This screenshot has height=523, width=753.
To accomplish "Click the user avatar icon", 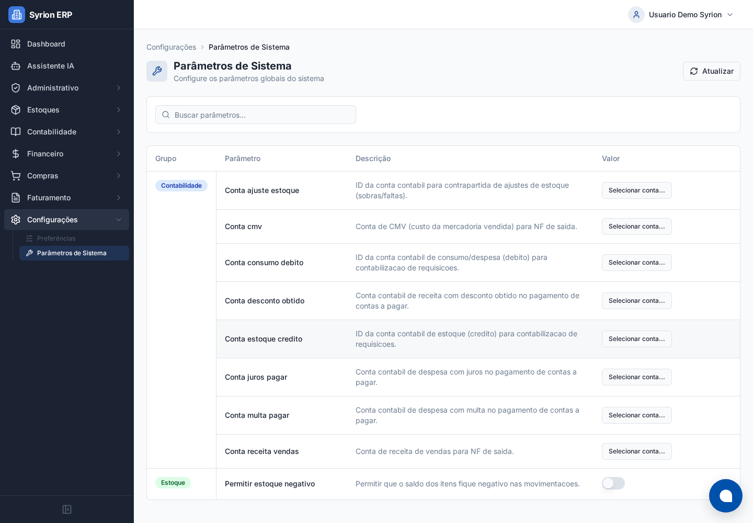I will click(x=636, y=15).
